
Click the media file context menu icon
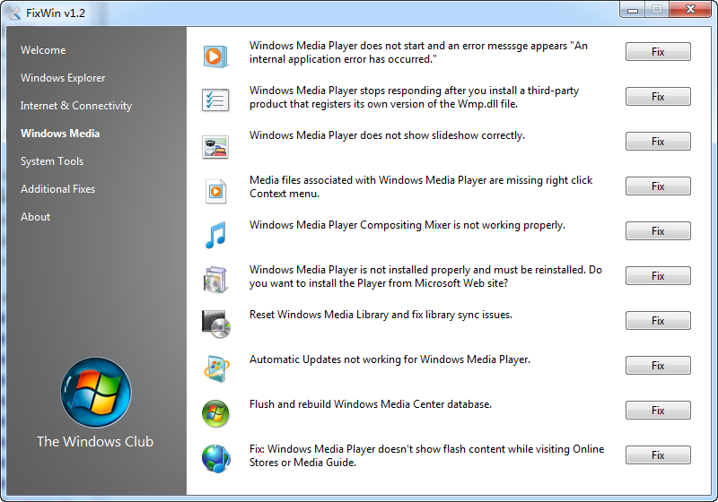[x=215, y=190]
